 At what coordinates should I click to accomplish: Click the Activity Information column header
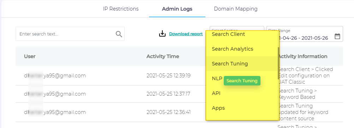point(302,56)
